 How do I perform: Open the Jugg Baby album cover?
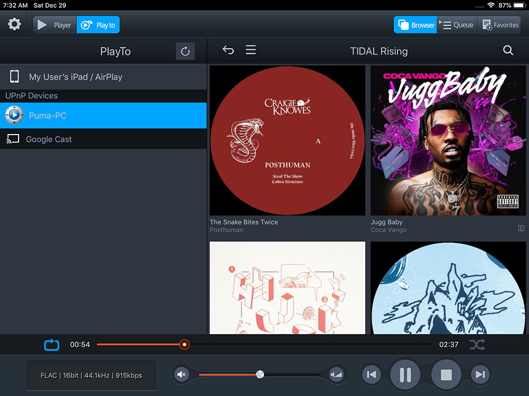448,140
